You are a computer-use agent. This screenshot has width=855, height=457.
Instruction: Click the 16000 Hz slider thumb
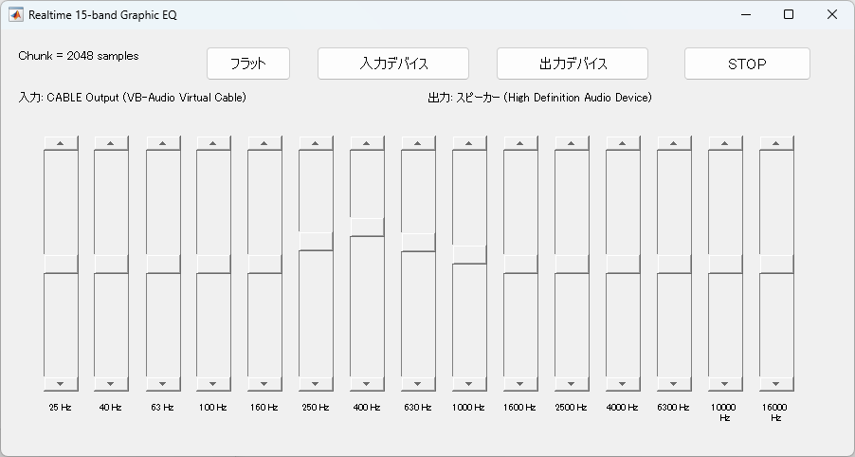point(776,264)
